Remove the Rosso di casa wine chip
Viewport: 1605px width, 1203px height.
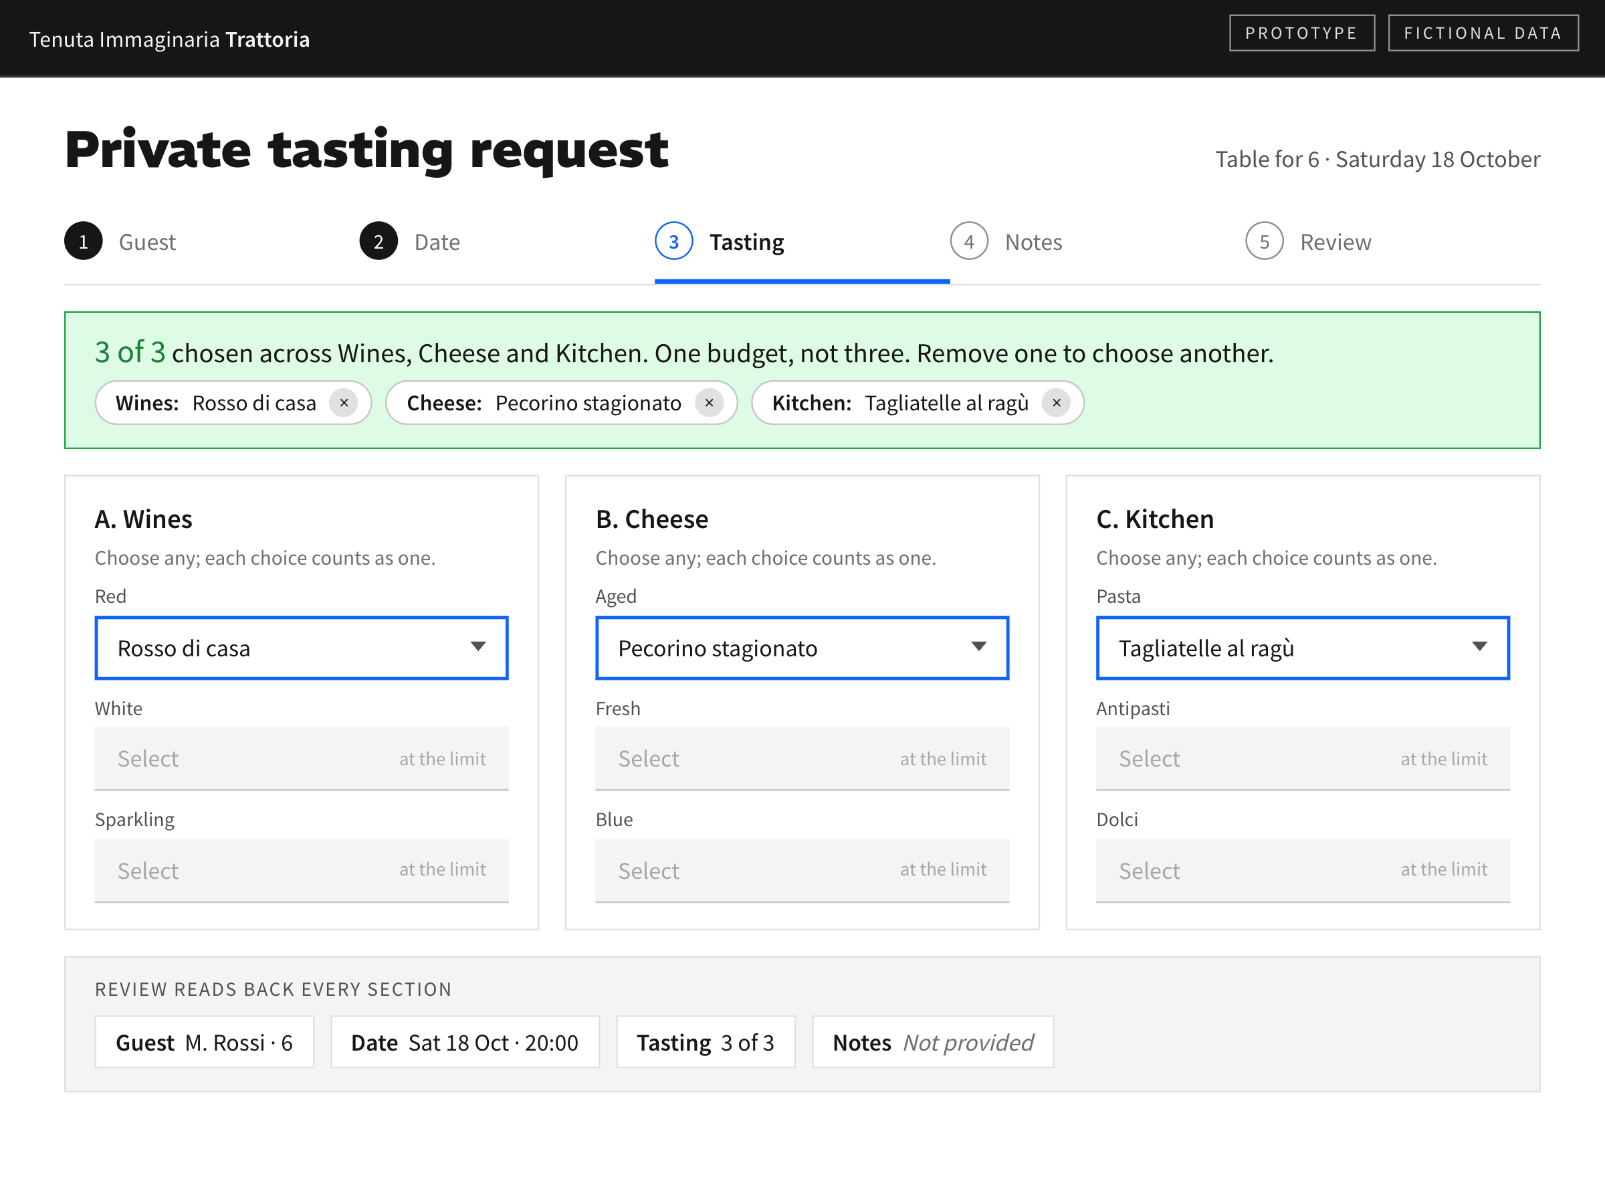(344, 402)
